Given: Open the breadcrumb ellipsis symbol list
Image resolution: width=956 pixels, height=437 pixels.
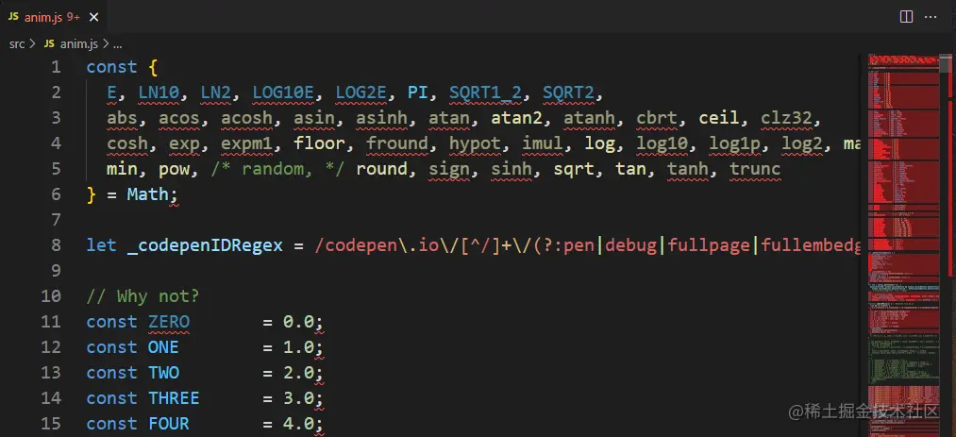Looking at the screenshot, I should point(118,44).
